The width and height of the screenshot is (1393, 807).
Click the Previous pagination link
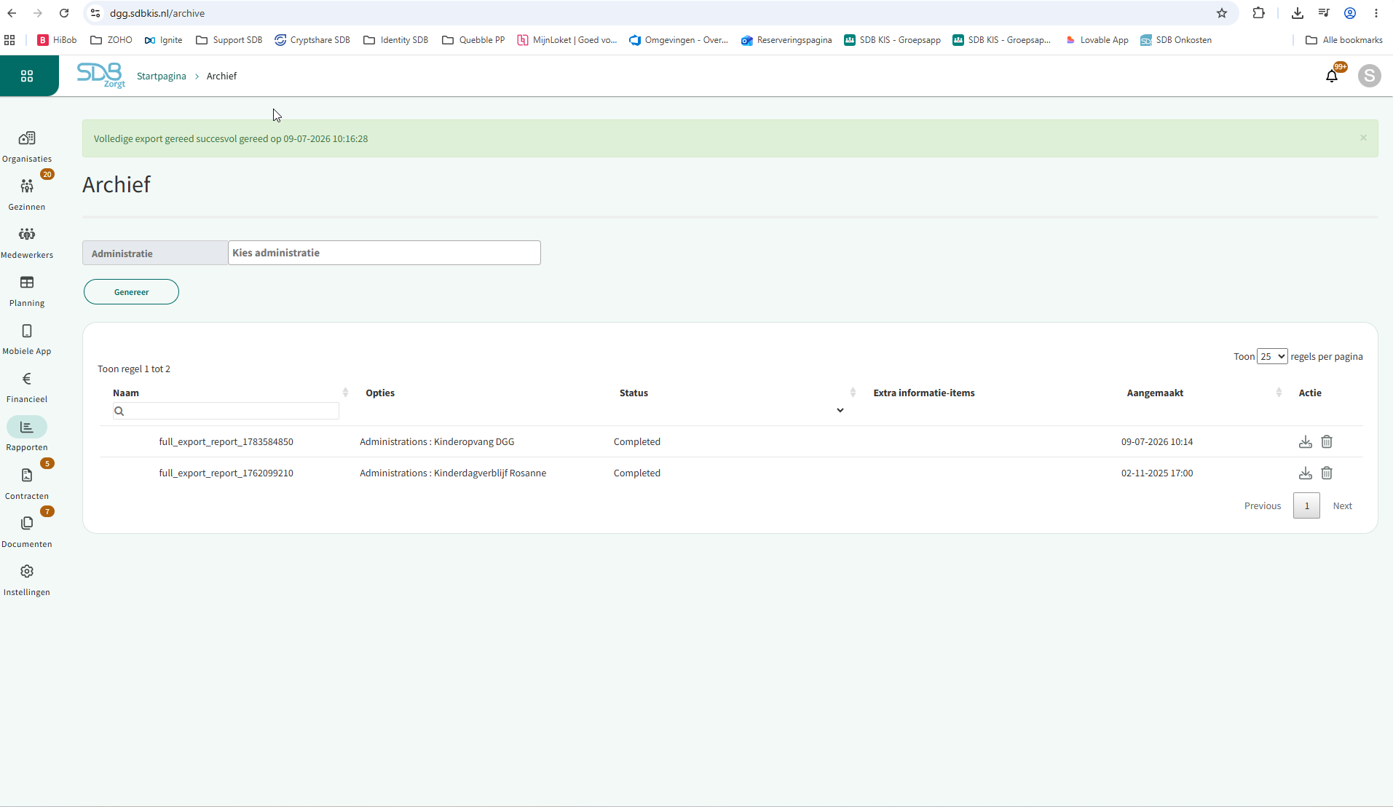1263,506
